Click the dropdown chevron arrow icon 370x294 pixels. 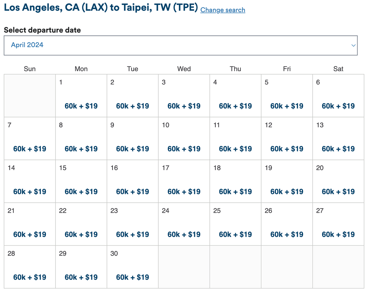coord(353,46)
